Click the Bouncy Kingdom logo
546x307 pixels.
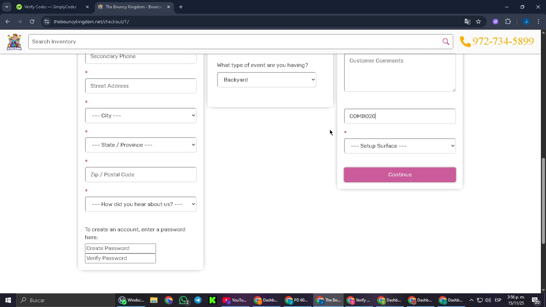[14, 42]
